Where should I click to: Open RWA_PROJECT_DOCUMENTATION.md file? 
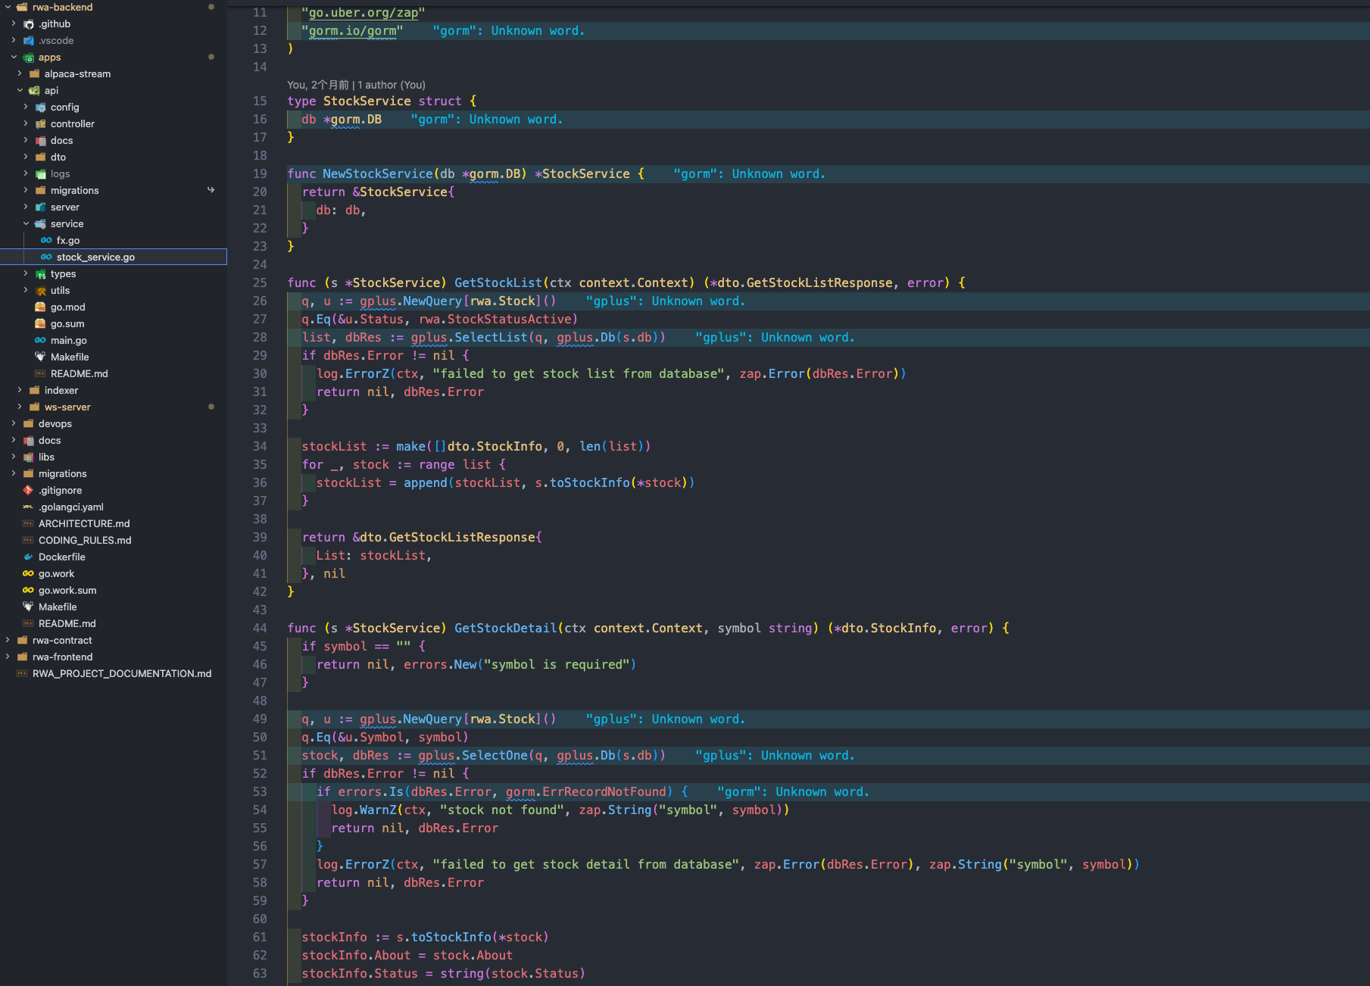(122, 673)
